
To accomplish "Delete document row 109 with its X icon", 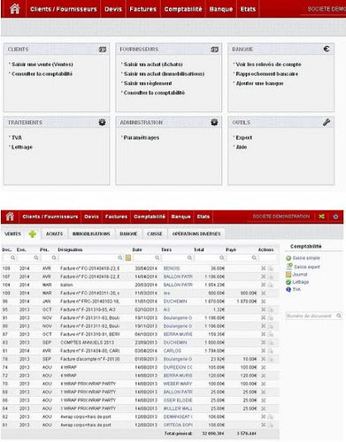I will [x=264, y=268].
